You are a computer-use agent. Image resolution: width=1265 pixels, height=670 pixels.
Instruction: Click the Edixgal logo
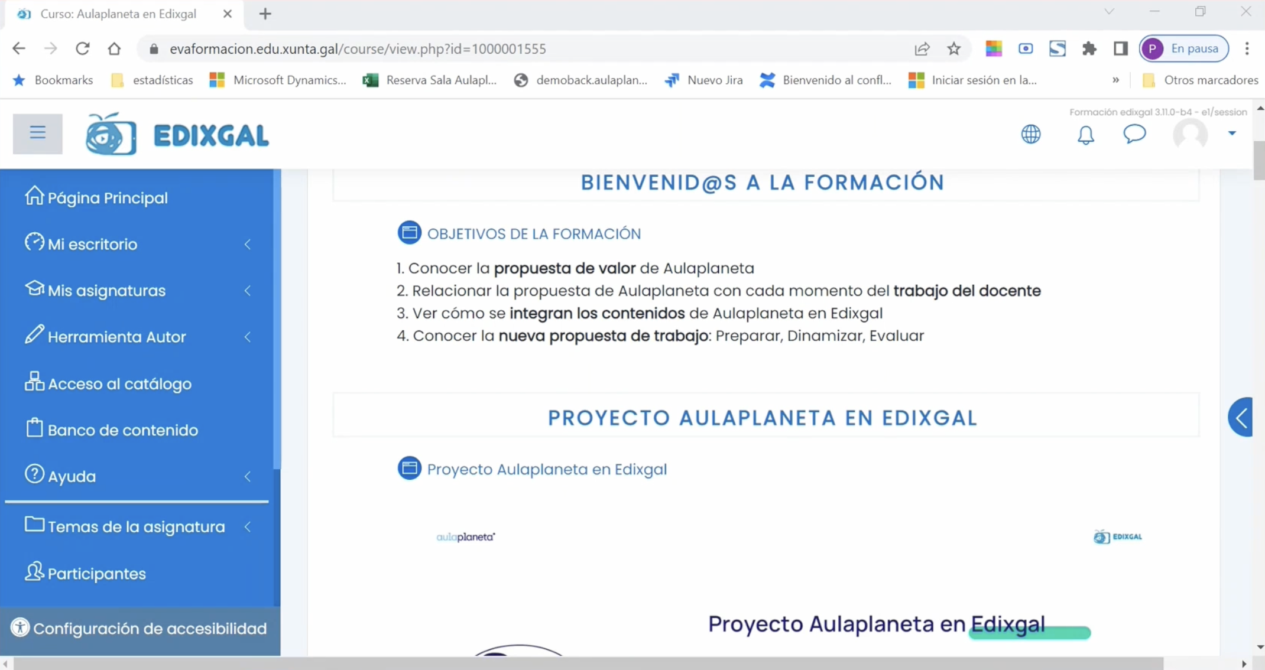177,134
